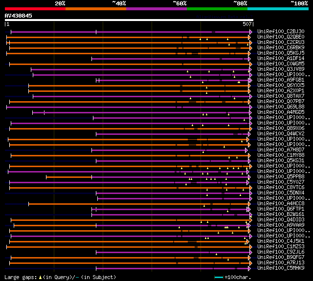
Task: Select the UniRef100_Q69L88 label
Action: point(281,107)
